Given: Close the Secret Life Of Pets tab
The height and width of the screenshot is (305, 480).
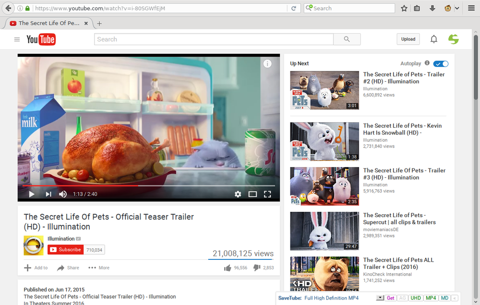Looking at the screenshot, I should pyautogui.click(x=86, y=23).
